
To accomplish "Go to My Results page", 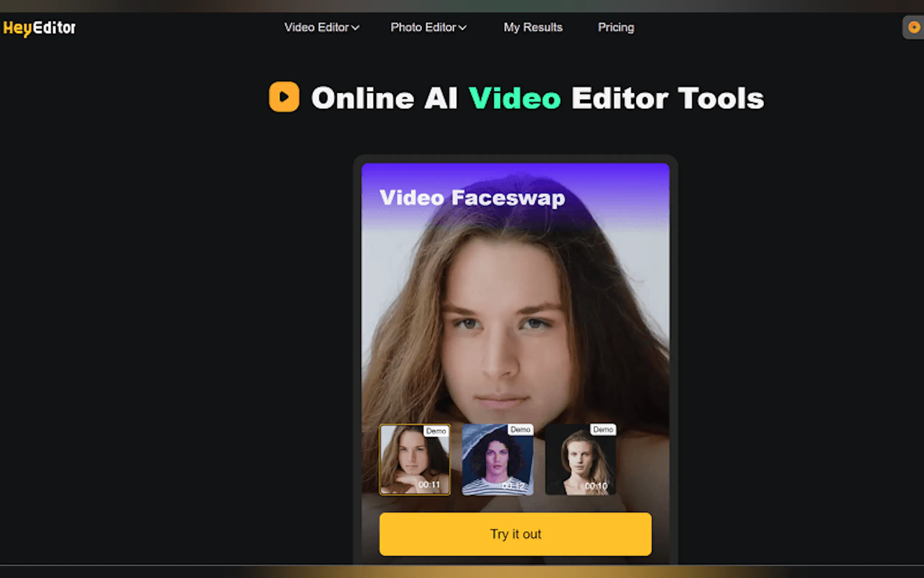I will click(533, 28).
